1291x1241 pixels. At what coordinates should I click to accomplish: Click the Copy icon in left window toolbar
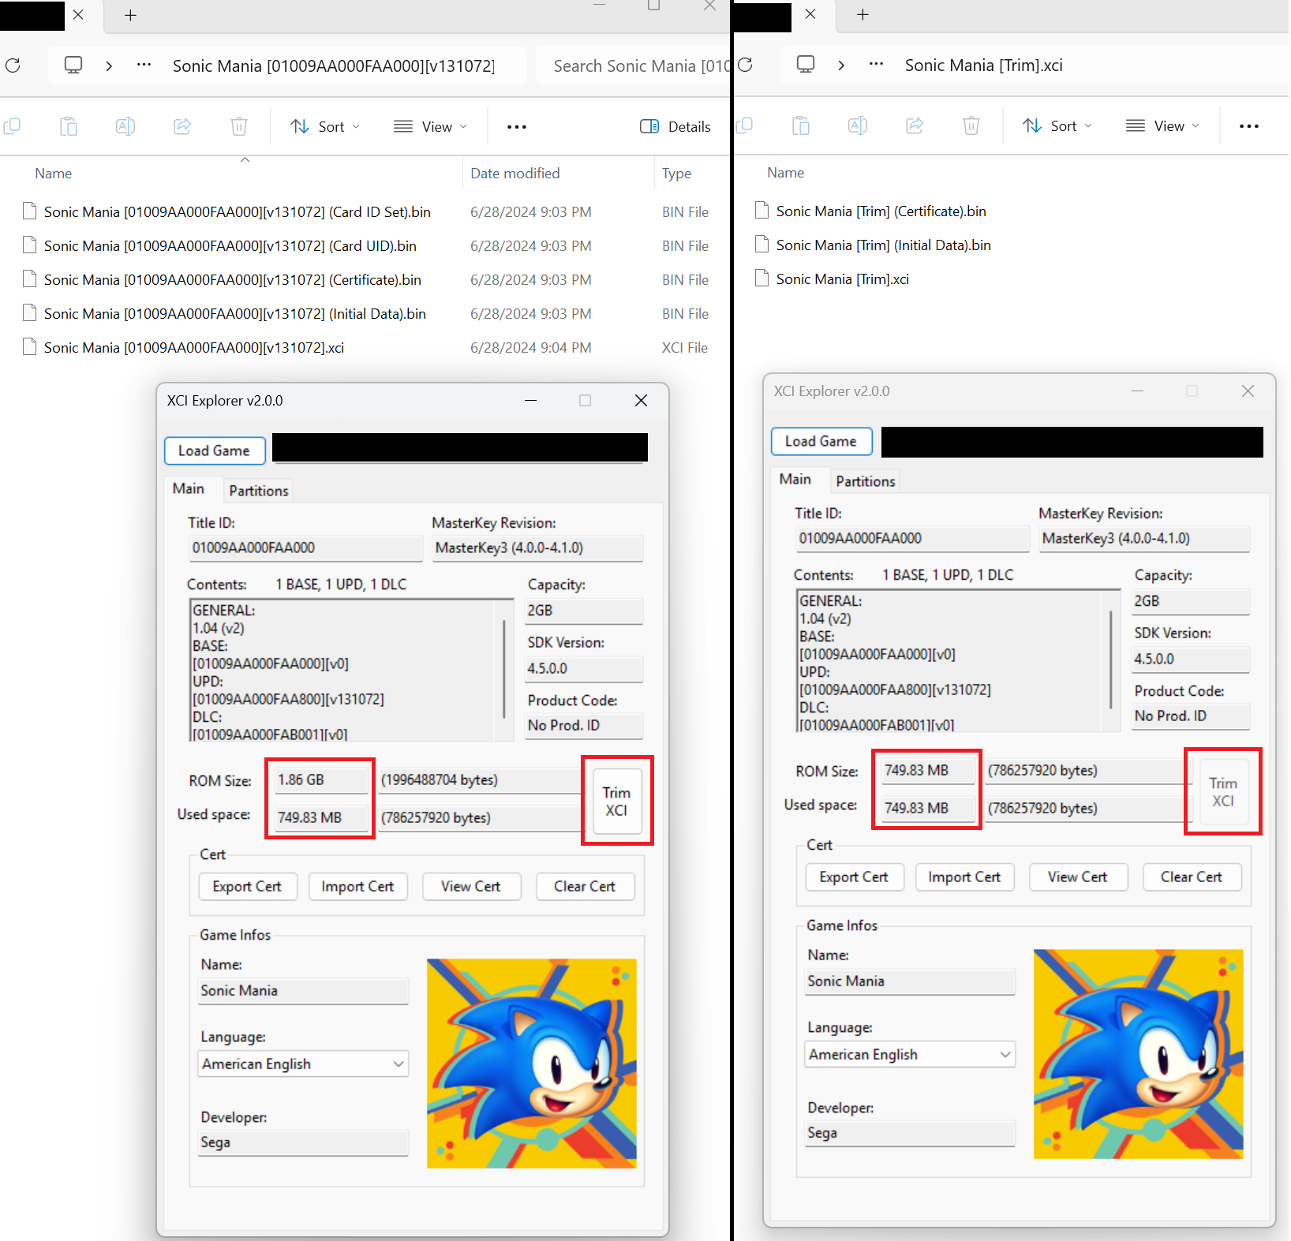pyautogui.click(x=13, y=126)
